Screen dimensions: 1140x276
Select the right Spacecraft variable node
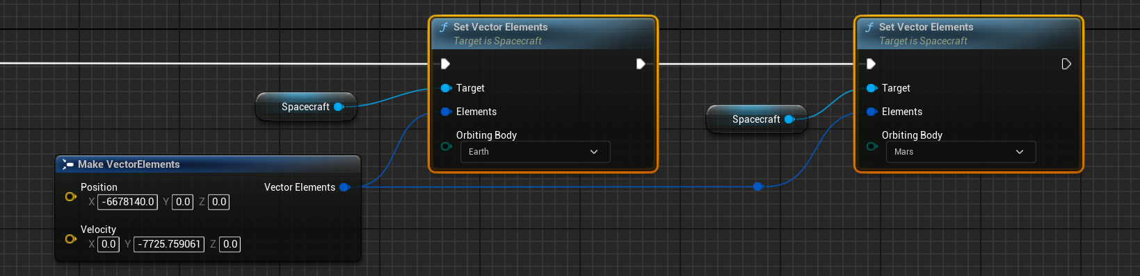756,119
